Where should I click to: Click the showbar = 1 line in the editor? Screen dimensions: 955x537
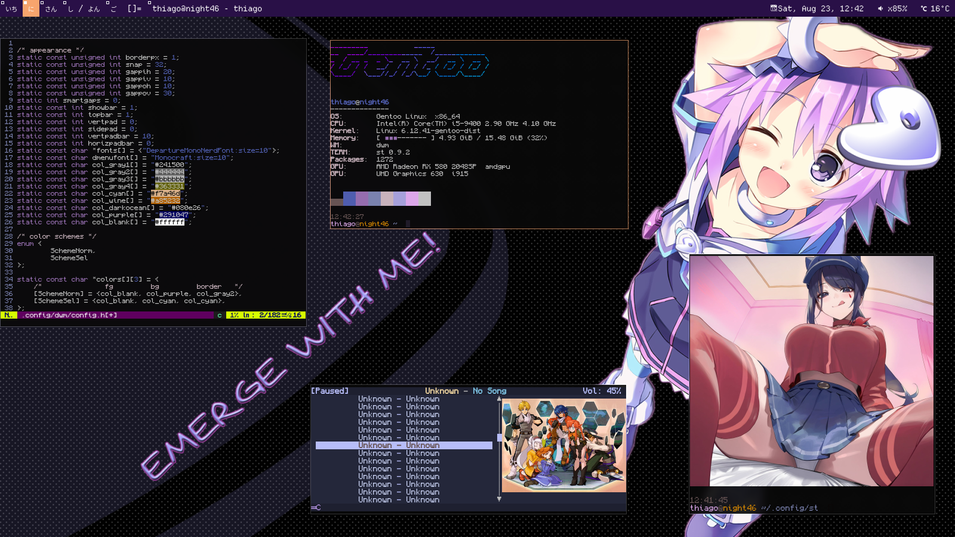tap(77, 107)
